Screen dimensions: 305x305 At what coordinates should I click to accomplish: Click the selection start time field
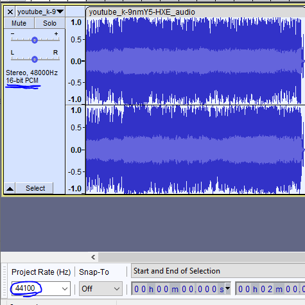tap(178, 289)
